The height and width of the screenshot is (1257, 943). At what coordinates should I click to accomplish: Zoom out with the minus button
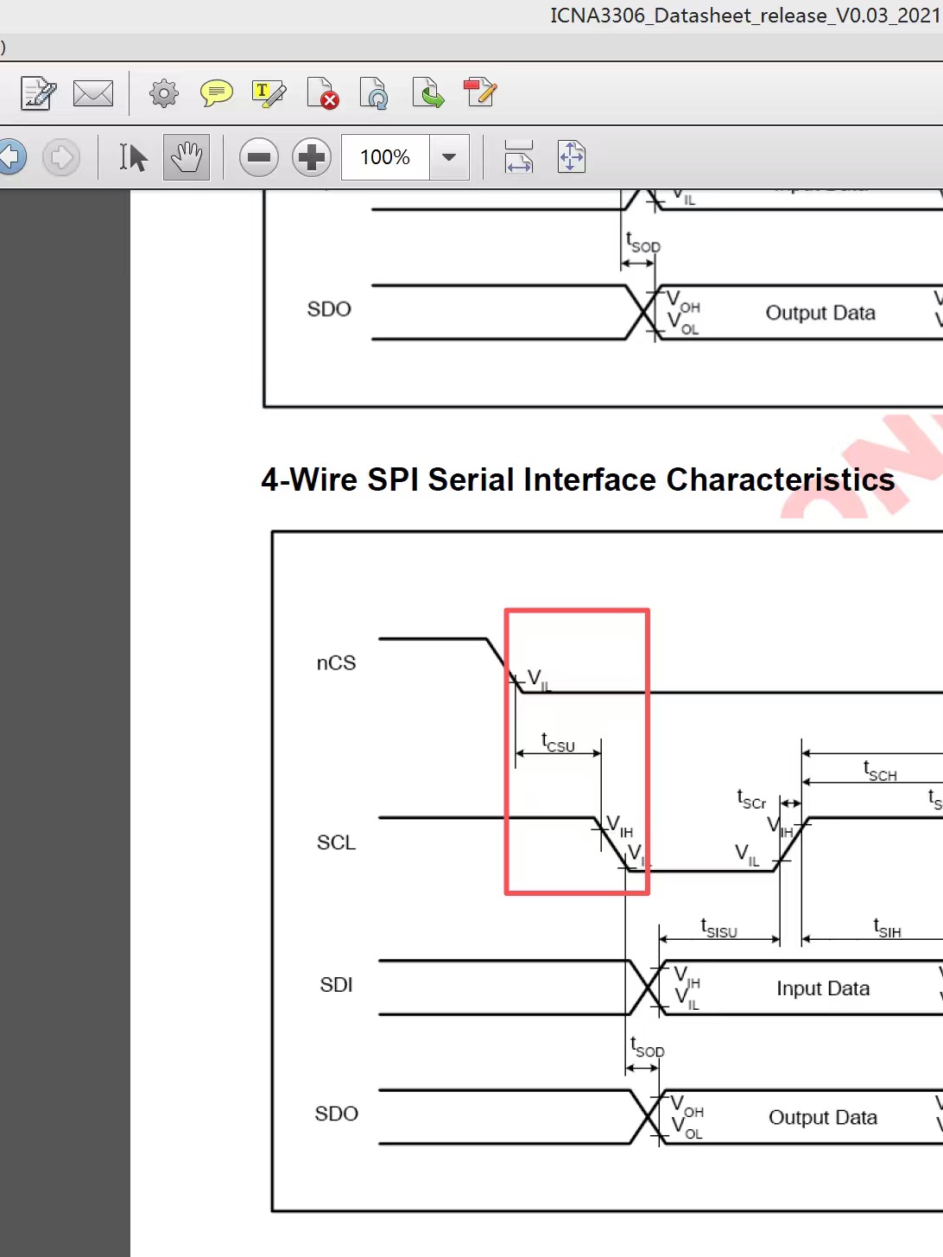click(259, 157)
